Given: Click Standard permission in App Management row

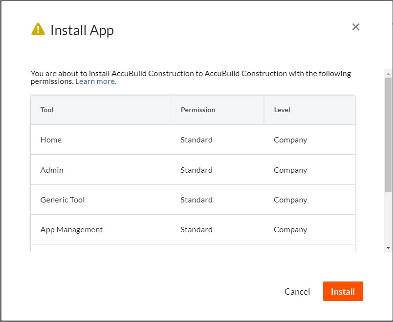Looking at the screenshot, I should (196, 229).
